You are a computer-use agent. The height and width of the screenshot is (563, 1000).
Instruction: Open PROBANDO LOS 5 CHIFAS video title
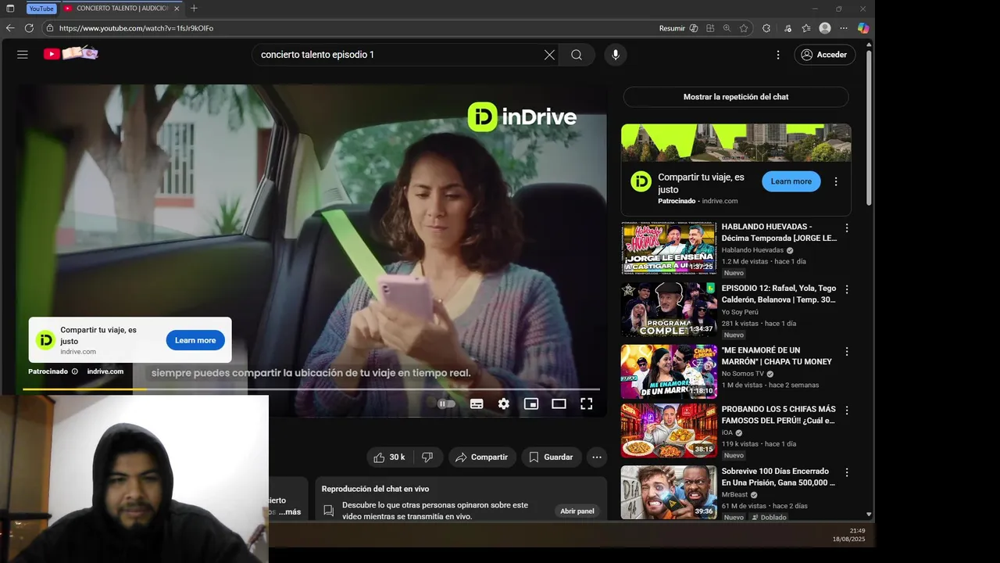[x=779, y=414]
